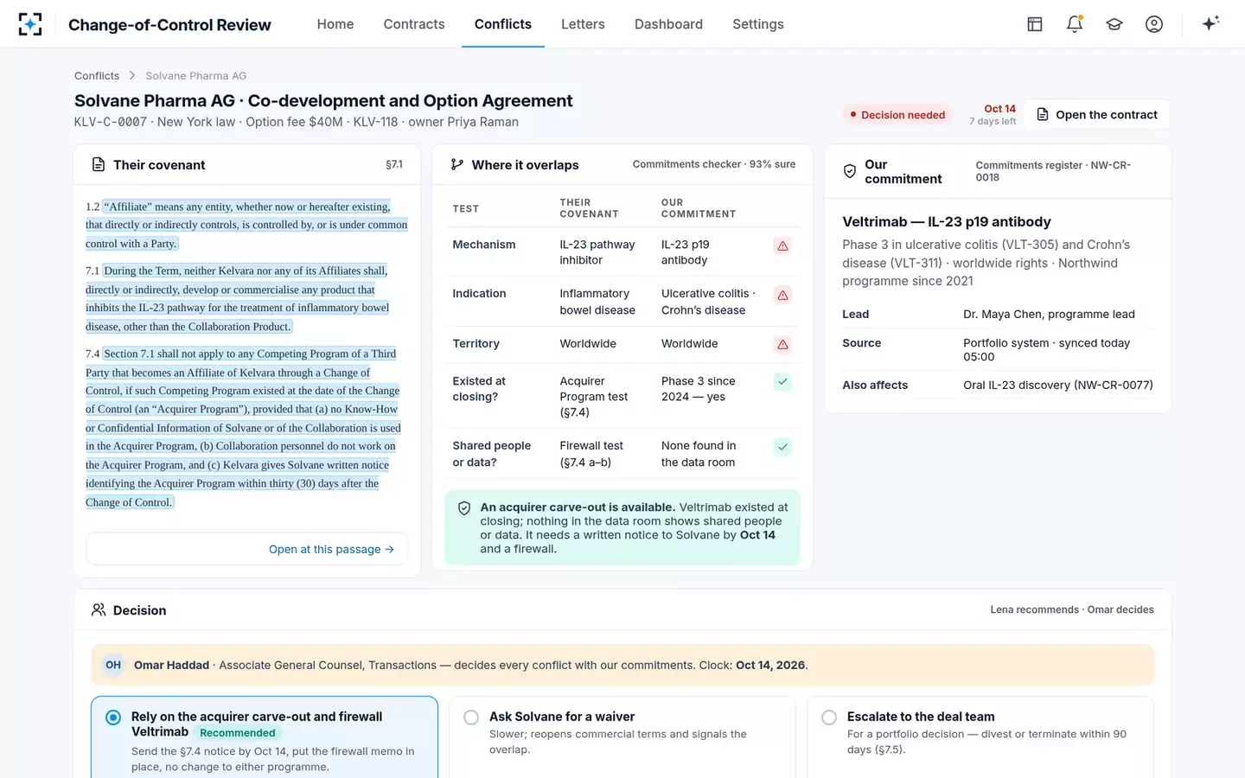Launch the AI sparkle assistant
Viewport: 1245px width, 778px height.
(1210, 23)
